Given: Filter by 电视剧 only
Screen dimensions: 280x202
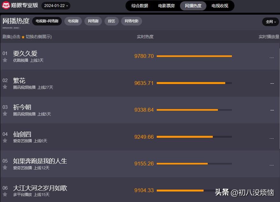Looking at the screenshot, I should [x=73, y=21].
